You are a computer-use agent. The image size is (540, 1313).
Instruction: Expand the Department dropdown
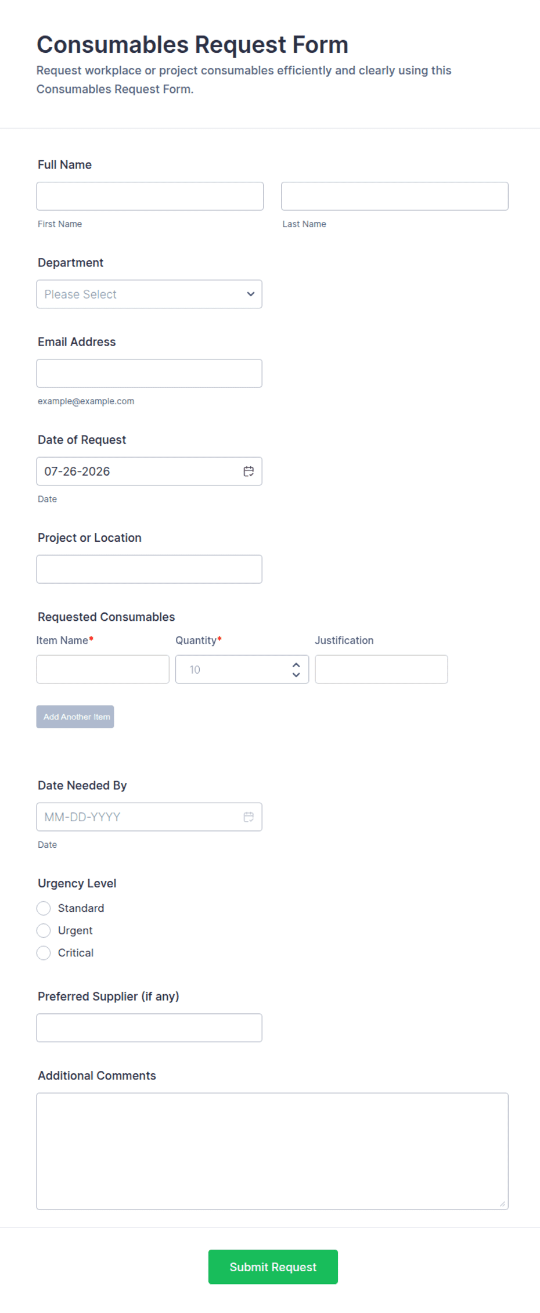[x=149, y=294]
